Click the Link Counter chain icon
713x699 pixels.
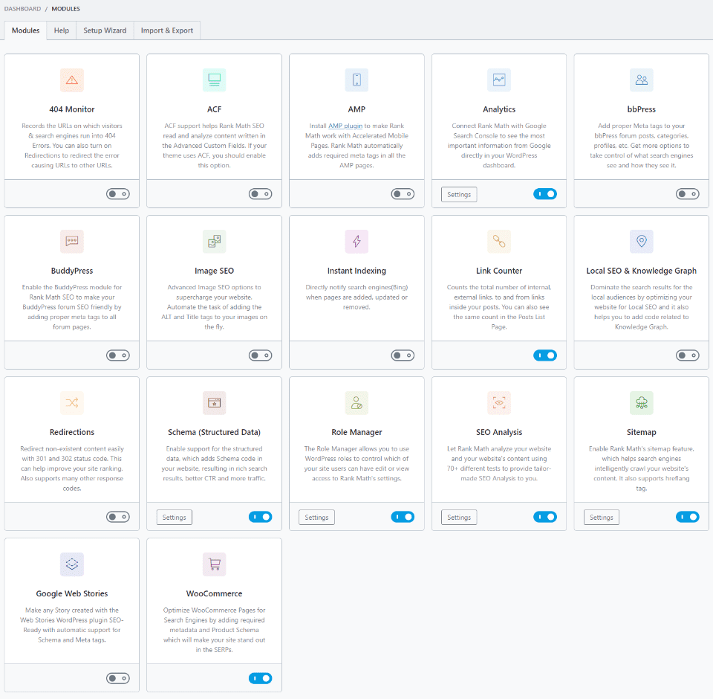tap(499, 241)
